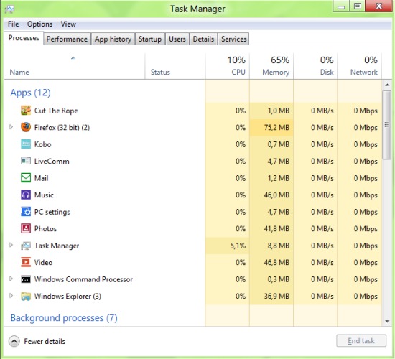Open the Services tab
This screenshot has height=359, width=395.
[234, 39]
